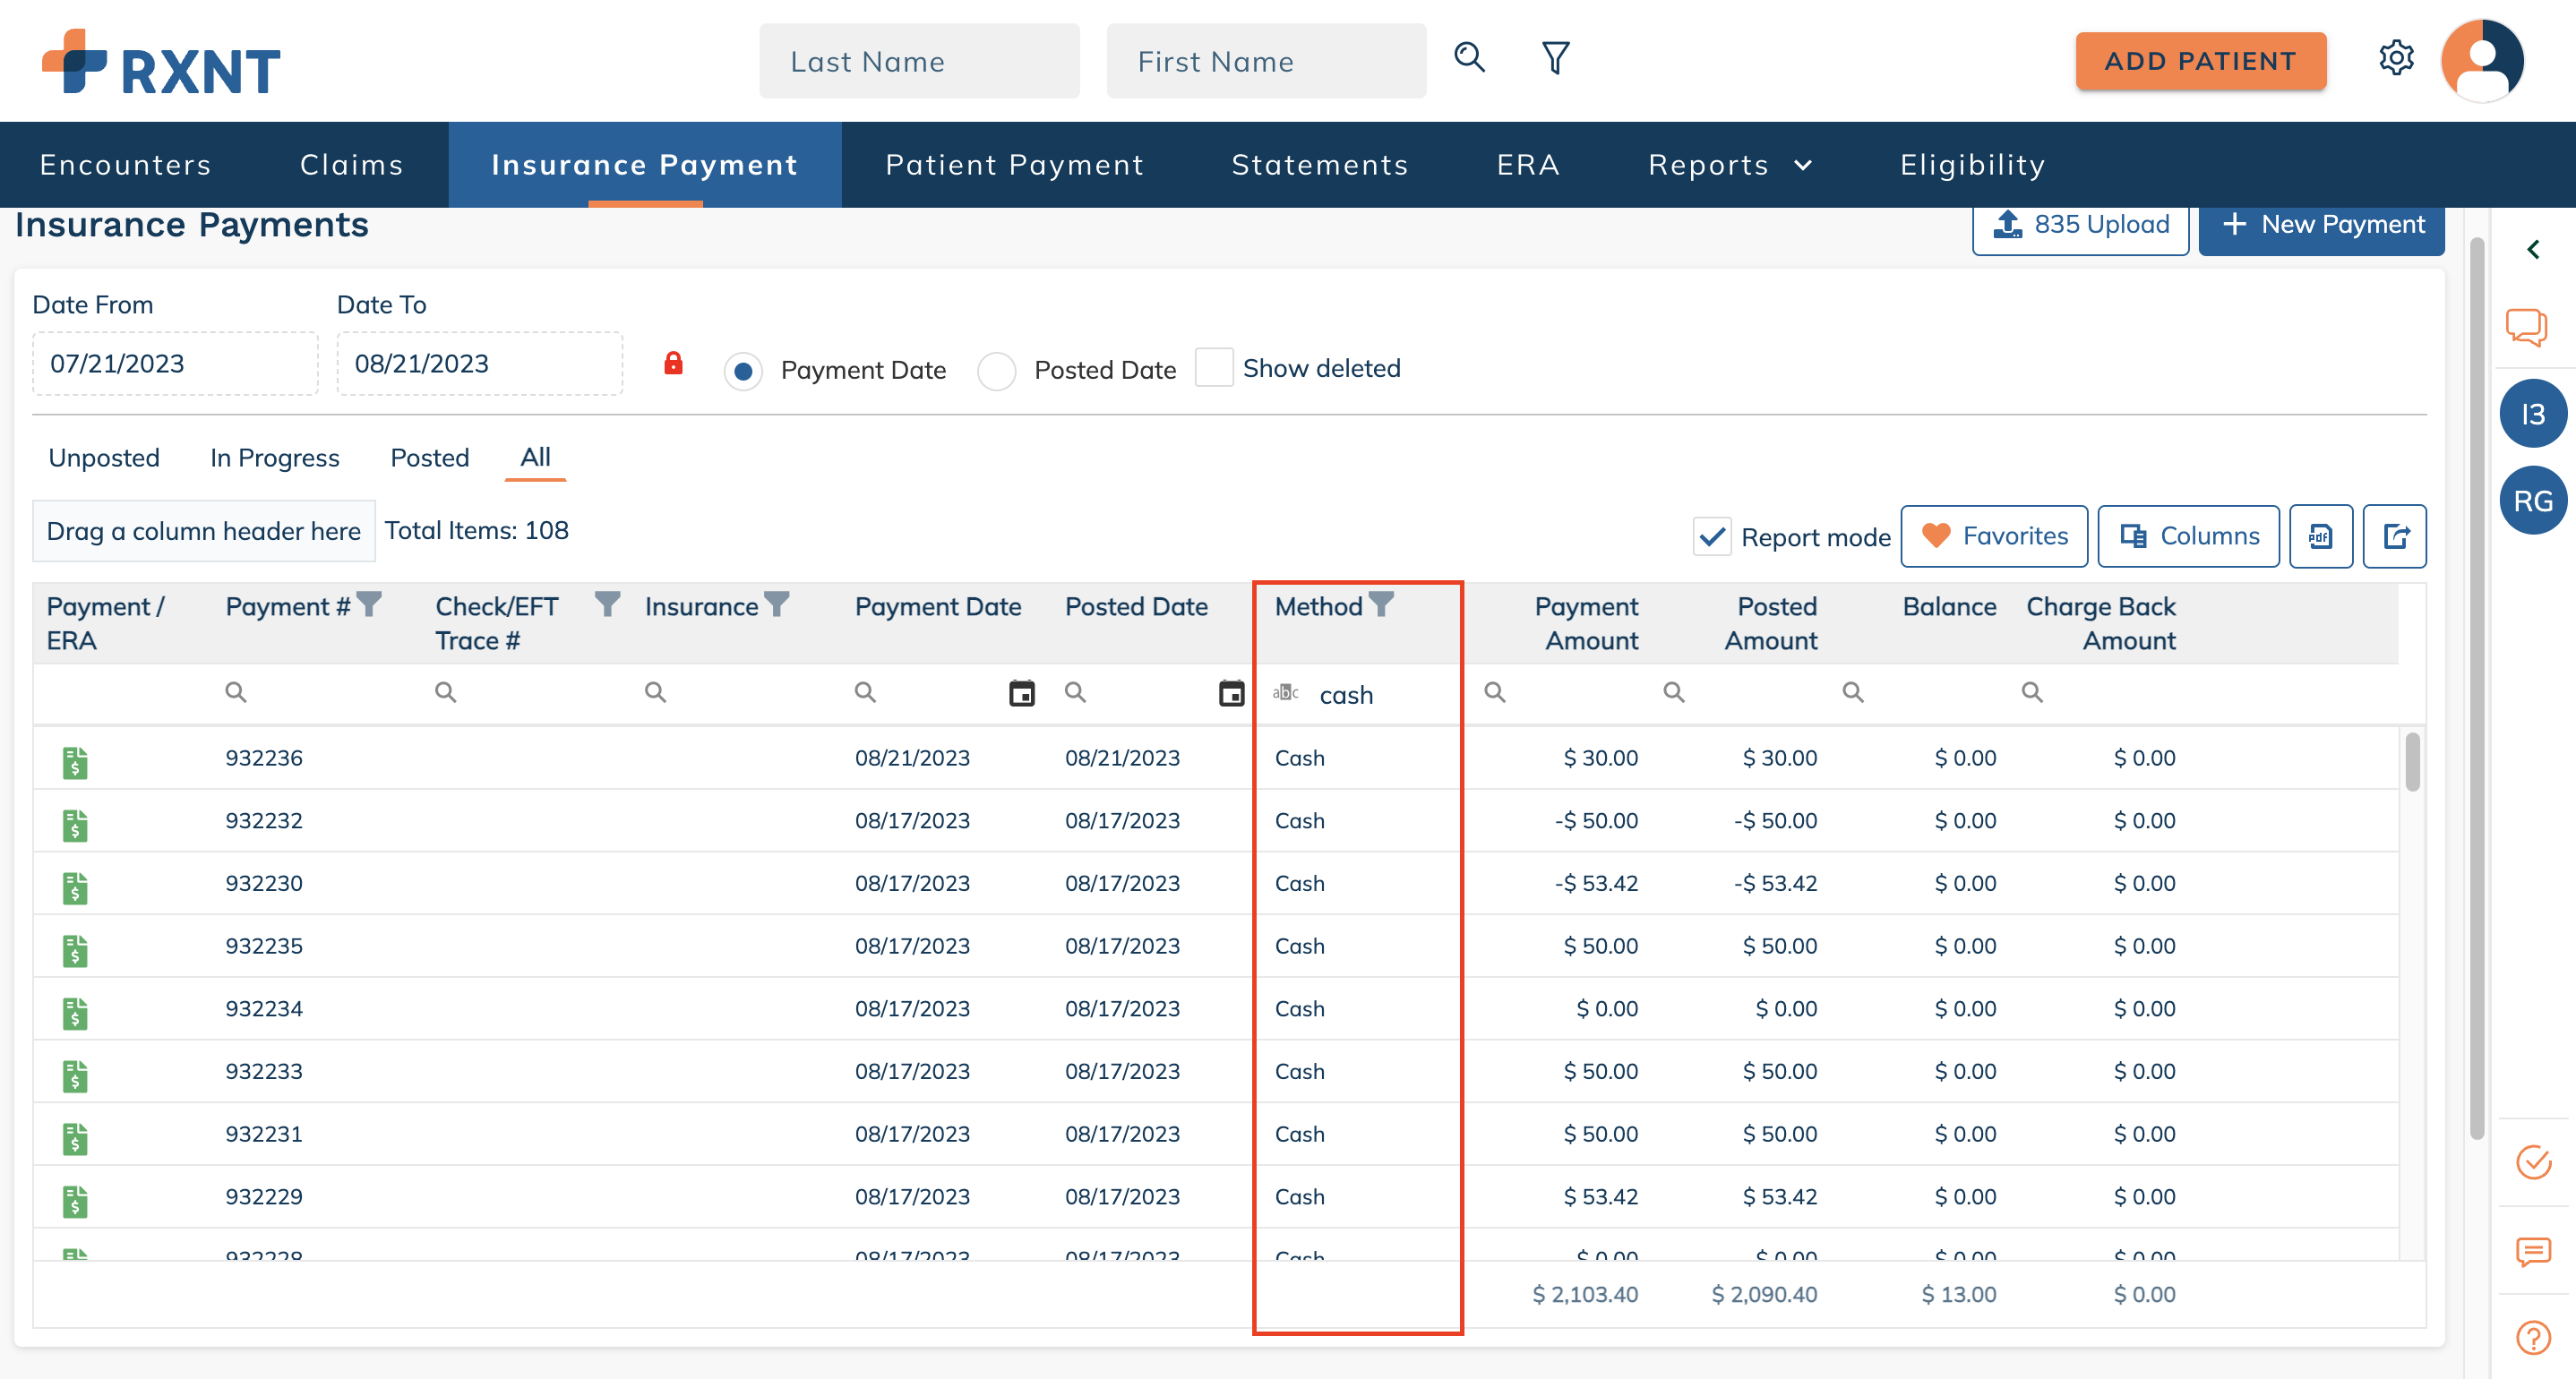The width and height of the screenshot is (2576, 1379).
Task: Filter the Method column
Action: [x=1381, y=604]
